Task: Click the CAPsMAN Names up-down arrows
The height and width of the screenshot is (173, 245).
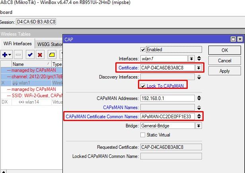Action: pos(199,108)
